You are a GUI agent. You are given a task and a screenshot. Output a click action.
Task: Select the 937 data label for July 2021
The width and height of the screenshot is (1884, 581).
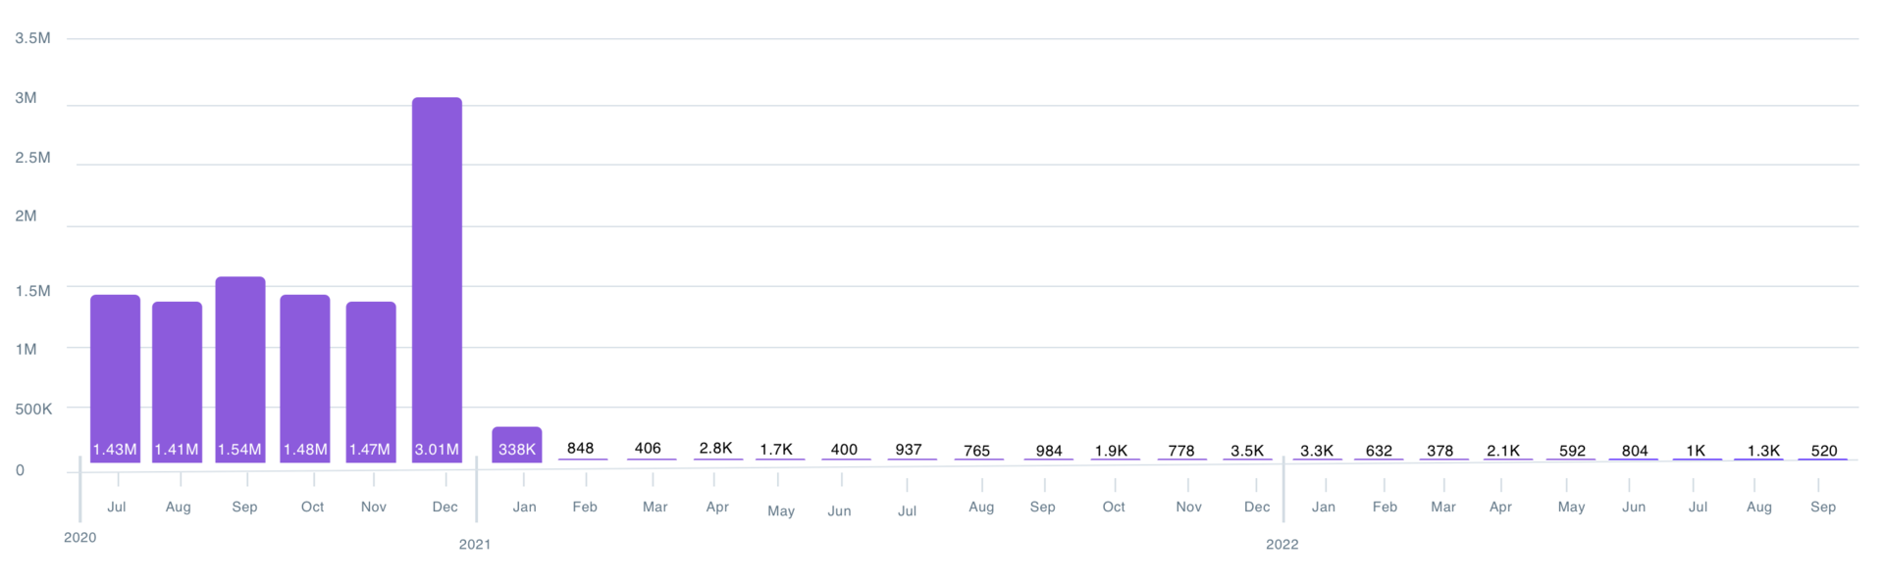coord(909,450)
